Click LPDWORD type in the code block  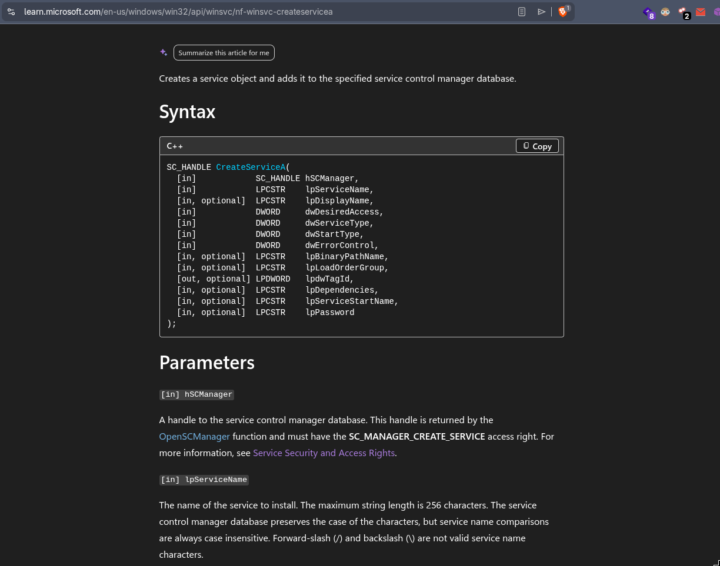[273, 279]
